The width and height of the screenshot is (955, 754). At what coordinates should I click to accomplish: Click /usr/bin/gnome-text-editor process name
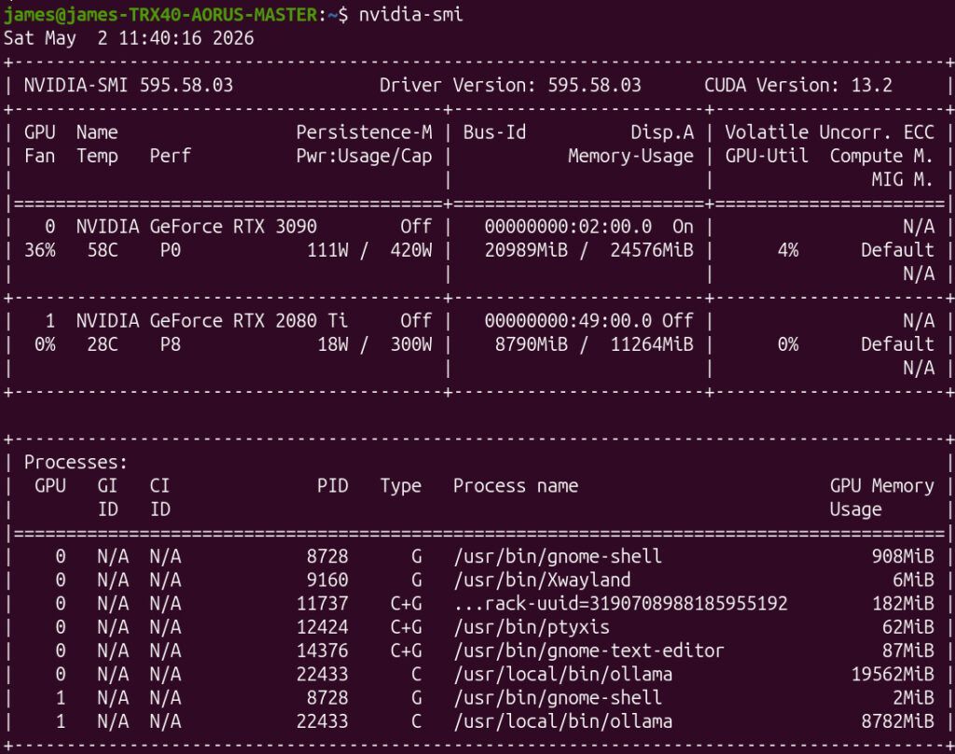point(588,651)
